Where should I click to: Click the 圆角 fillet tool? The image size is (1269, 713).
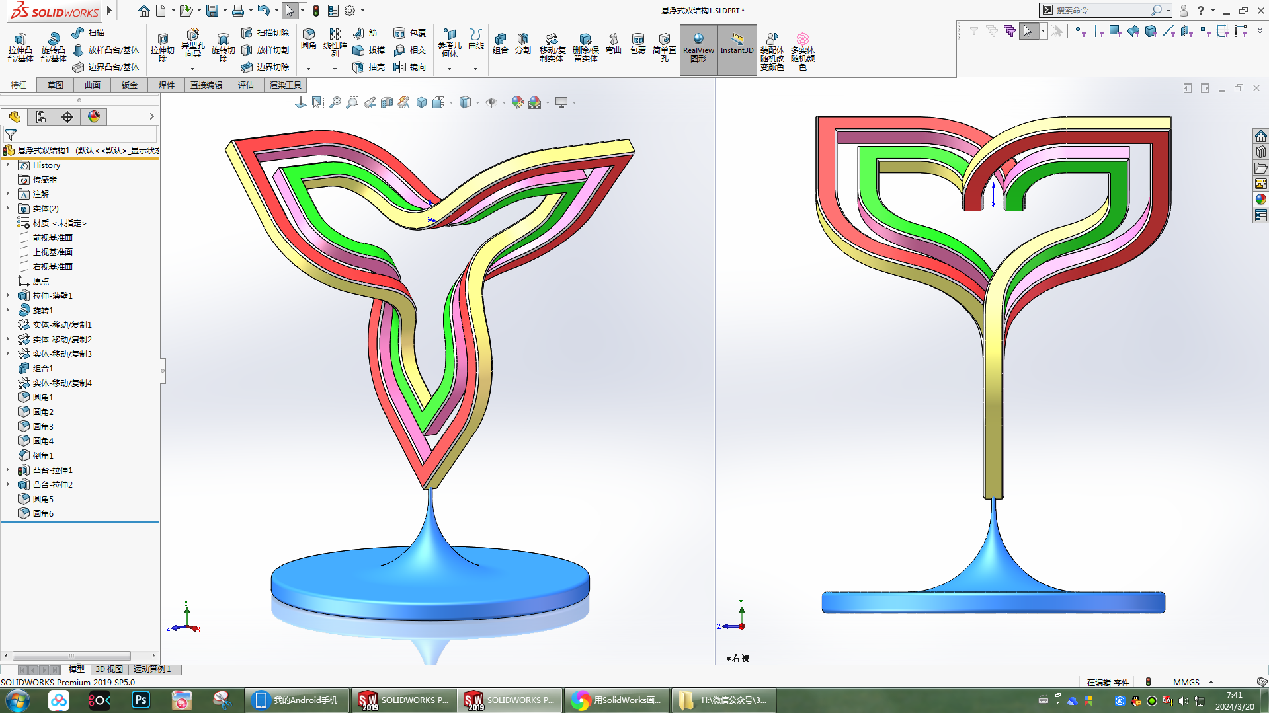tap(308, 40)
